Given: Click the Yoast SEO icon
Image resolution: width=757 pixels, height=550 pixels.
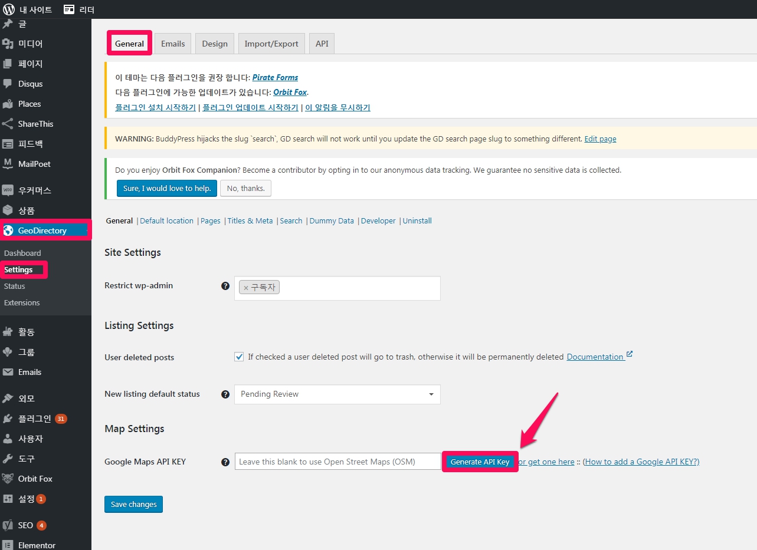Looking at the screenshot, I should click(8, 525).
